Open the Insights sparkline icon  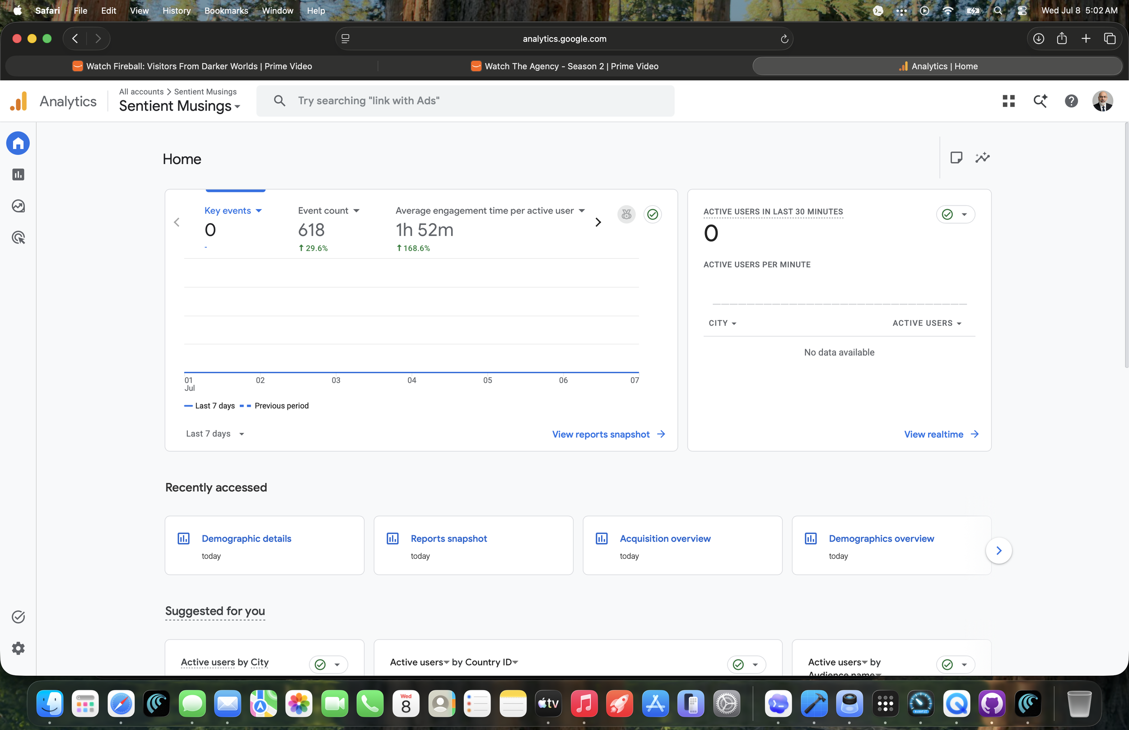click(x=983, y=158)
